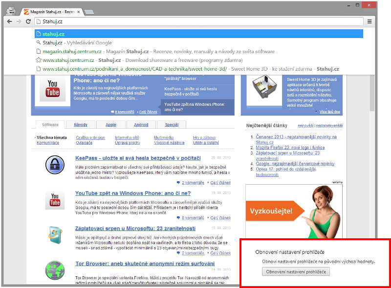
Task: Filter by Hry a zábava
Action: [x=204, y=137]
